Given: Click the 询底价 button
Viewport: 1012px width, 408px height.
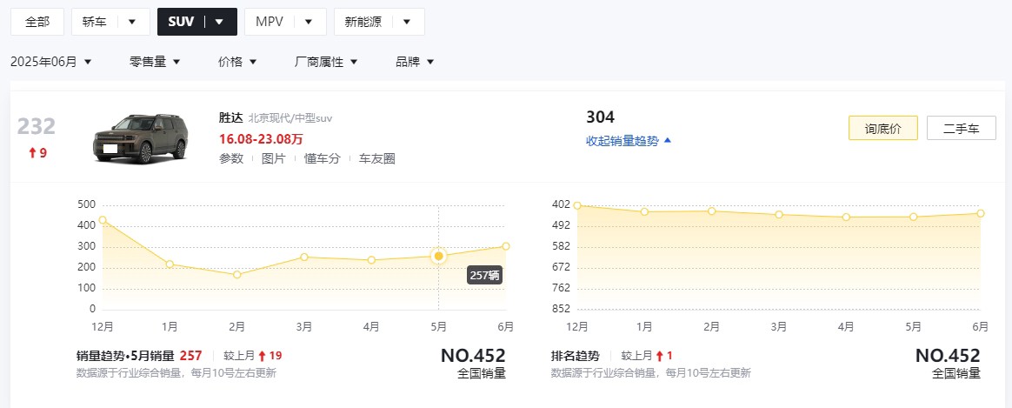Looking at the screenshot, I should pos(883,129).
